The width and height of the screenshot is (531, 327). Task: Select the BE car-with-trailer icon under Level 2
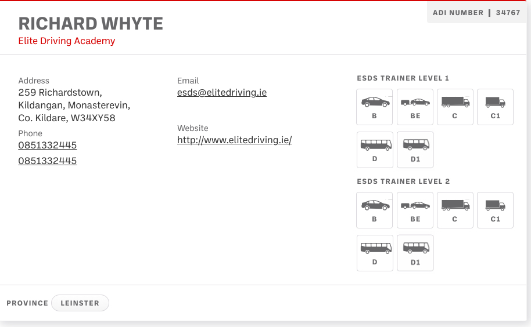(x=415, y=210)
